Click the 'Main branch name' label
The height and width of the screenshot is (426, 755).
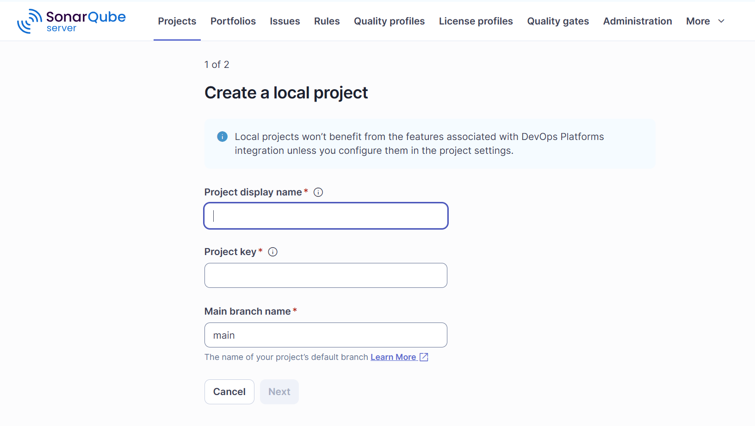click(x=248, y=311)
